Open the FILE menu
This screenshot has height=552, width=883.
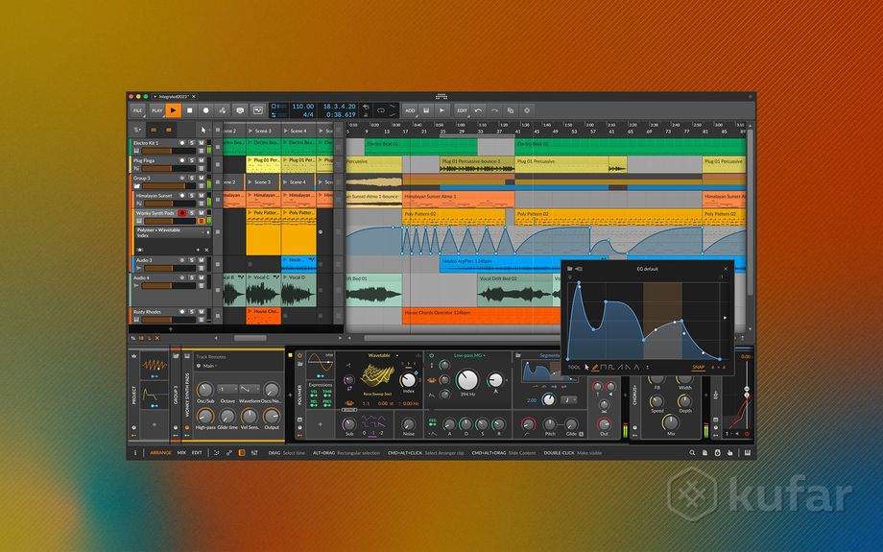(x=138, y=111)
